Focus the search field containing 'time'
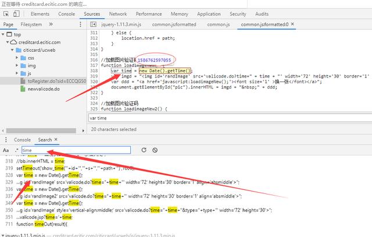 76,150
